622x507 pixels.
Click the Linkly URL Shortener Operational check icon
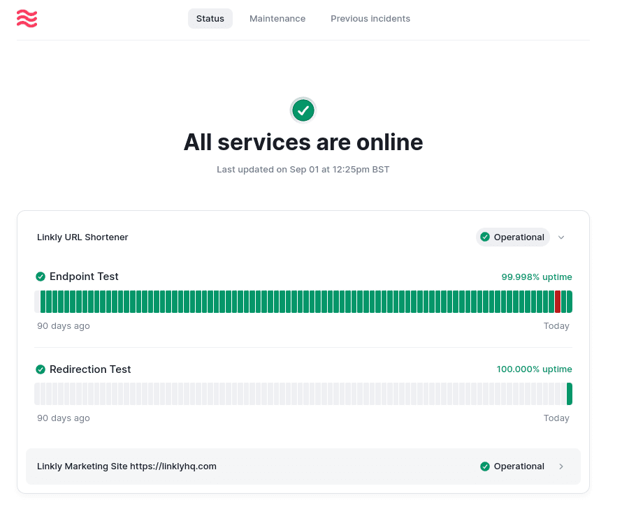(x=485, y=237)
